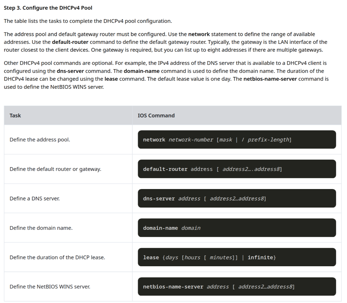The width and height of the screenshot is (347, 303).
Task: Click the network command code block
Action: point(237,140)
